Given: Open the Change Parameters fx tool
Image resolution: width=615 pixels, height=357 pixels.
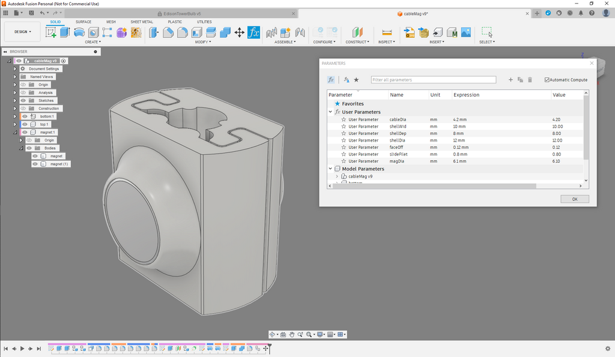Looking at the screenshot, I should pos(254,32).
